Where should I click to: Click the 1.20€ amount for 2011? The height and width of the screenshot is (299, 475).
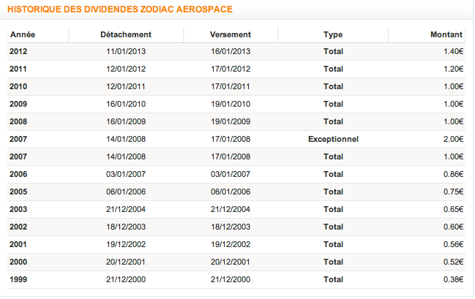453,69
